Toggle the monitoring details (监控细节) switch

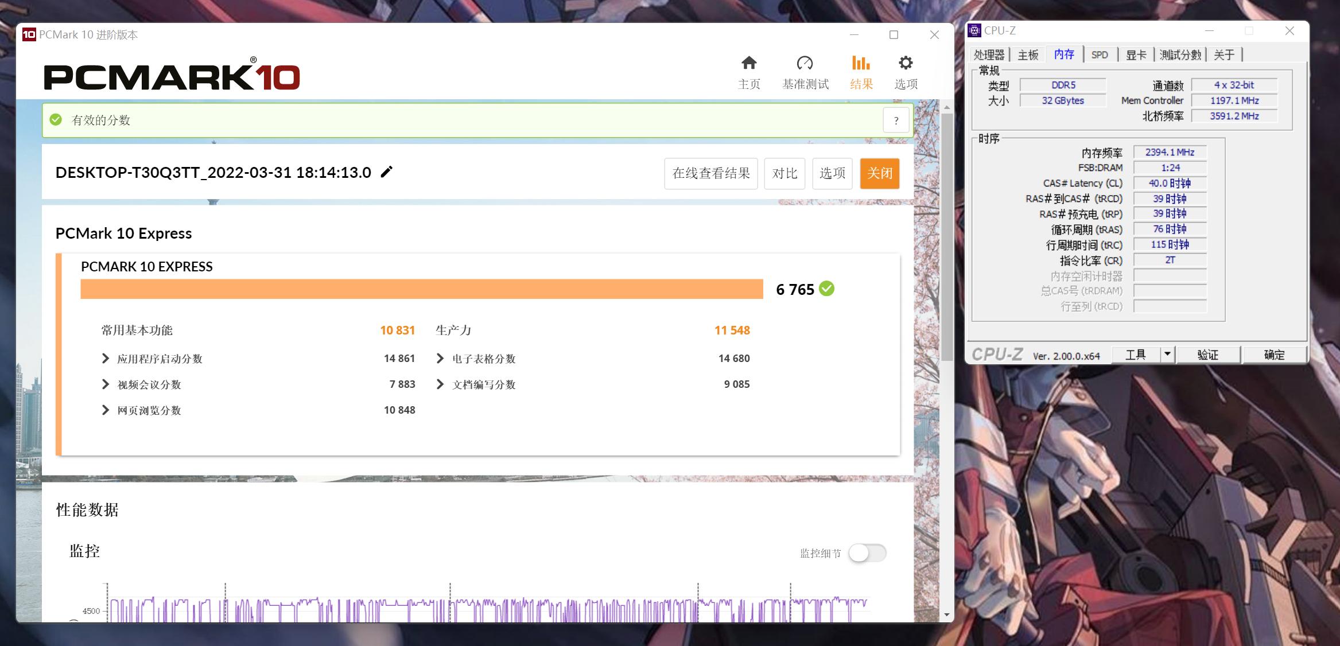click(x=867, y=553)
